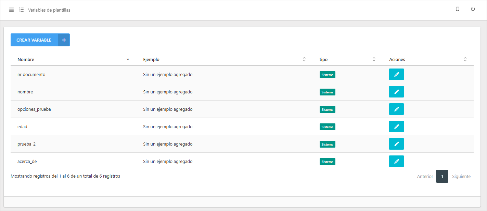
Task: Sort the Aciones column with its sort arrows
Action: (465, 59)
